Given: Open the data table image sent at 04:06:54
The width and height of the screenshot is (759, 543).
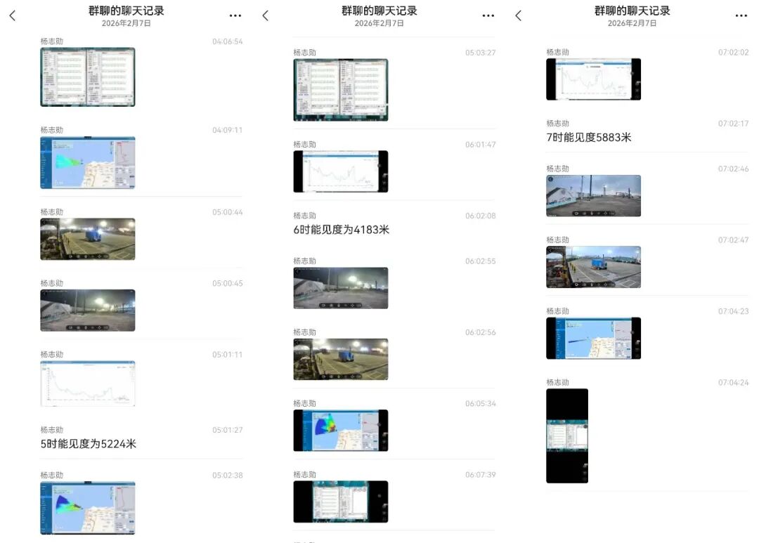Looking at the screenshot, I should (87, 77).
